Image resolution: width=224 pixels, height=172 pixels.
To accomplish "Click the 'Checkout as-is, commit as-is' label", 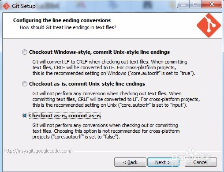I will (x=65, y=116).
